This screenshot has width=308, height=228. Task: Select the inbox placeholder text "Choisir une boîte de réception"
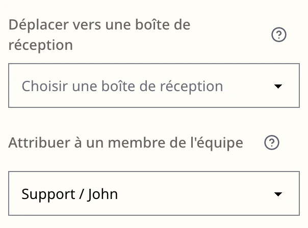click(x=122, y=86)
